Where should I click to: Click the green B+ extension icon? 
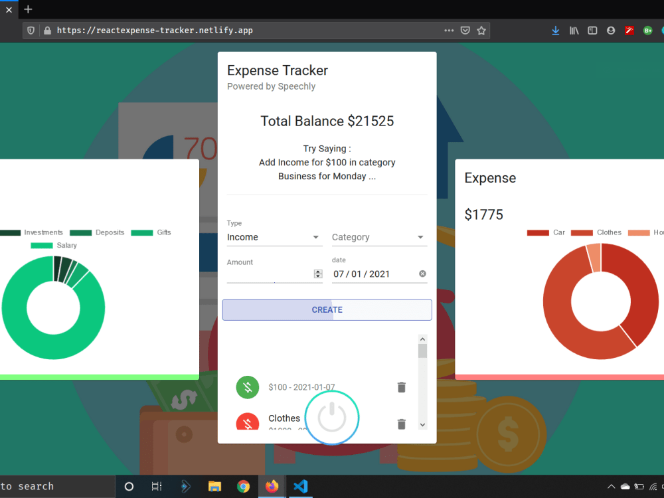[647, 31]
